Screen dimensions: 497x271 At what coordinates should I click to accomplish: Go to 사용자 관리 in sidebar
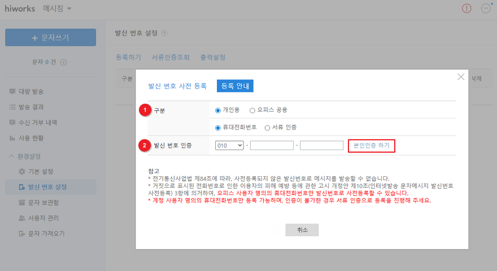pyautogui.click(x=43, y=218)
